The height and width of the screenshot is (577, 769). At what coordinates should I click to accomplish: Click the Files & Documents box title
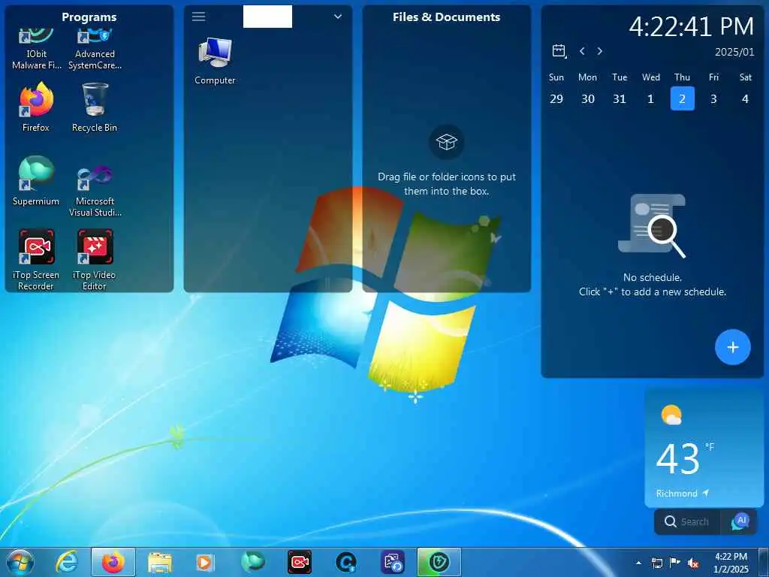pyautogui.click(x=446, y=17)
